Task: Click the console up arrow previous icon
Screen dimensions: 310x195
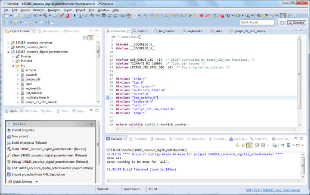Action: (243, 145)
